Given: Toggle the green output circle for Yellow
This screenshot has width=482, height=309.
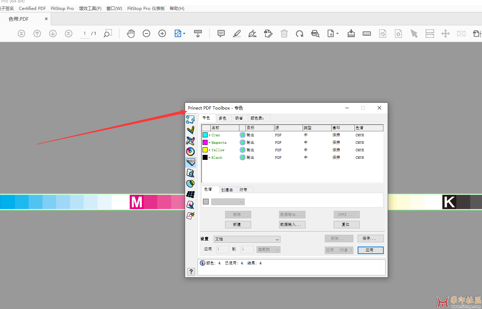Looking at the screenshot, I should click(x=243, y=150).
